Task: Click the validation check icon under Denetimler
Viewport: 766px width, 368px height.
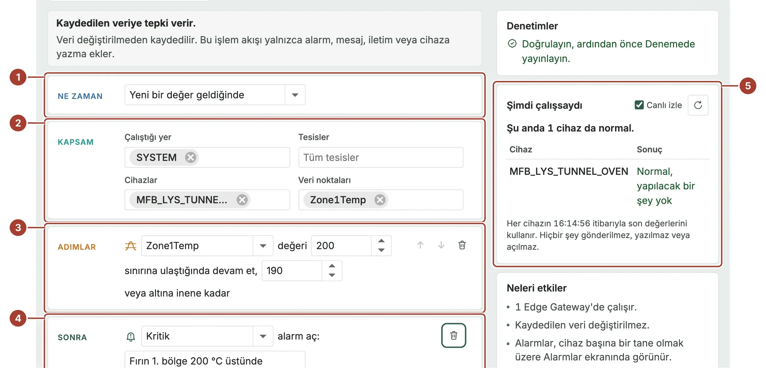Action: click(x=512, y=44)
